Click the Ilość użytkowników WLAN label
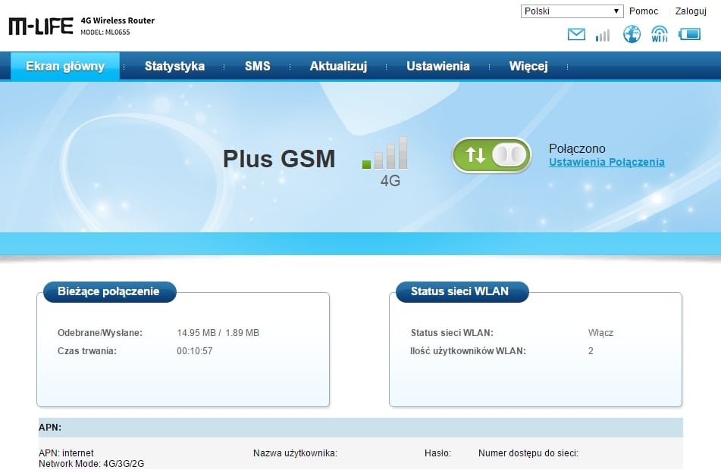The image size is (721, 476). point(468,351)
